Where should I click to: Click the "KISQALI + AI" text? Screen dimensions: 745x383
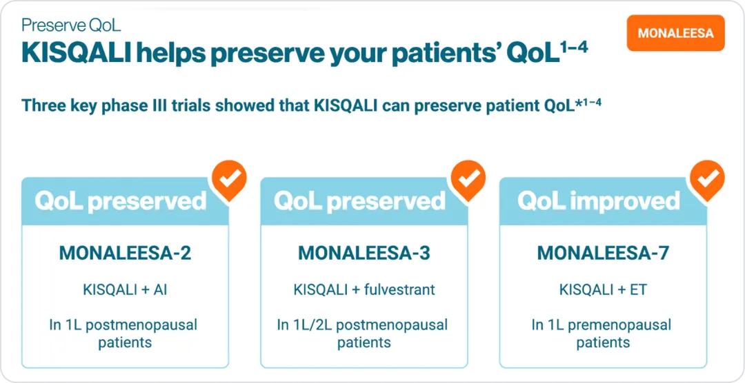click(x=125, y=289)
